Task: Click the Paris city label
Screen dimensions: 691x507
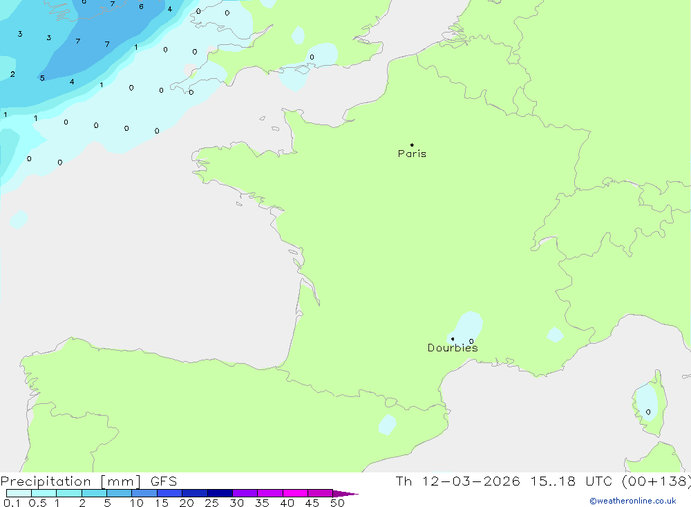Action: click(x=412, y=154)
